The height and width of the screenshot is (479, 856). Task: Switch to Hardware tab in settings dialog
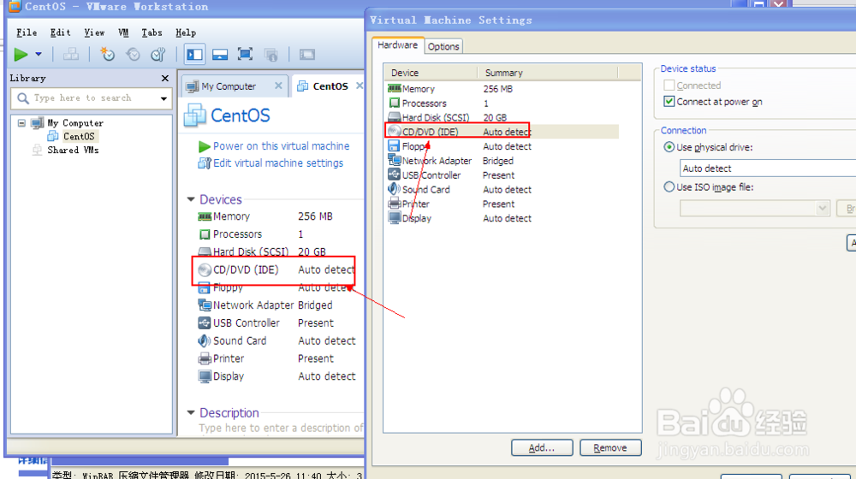click(397, 45)
